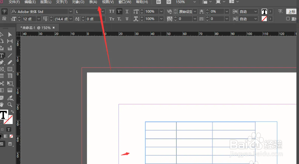Expand stroke color options arrow
Image resolution: width=299 pixels, height=164 pixels.
click(270, 19)
